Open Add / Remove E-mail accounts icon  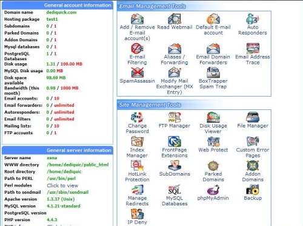pos(137,19)
